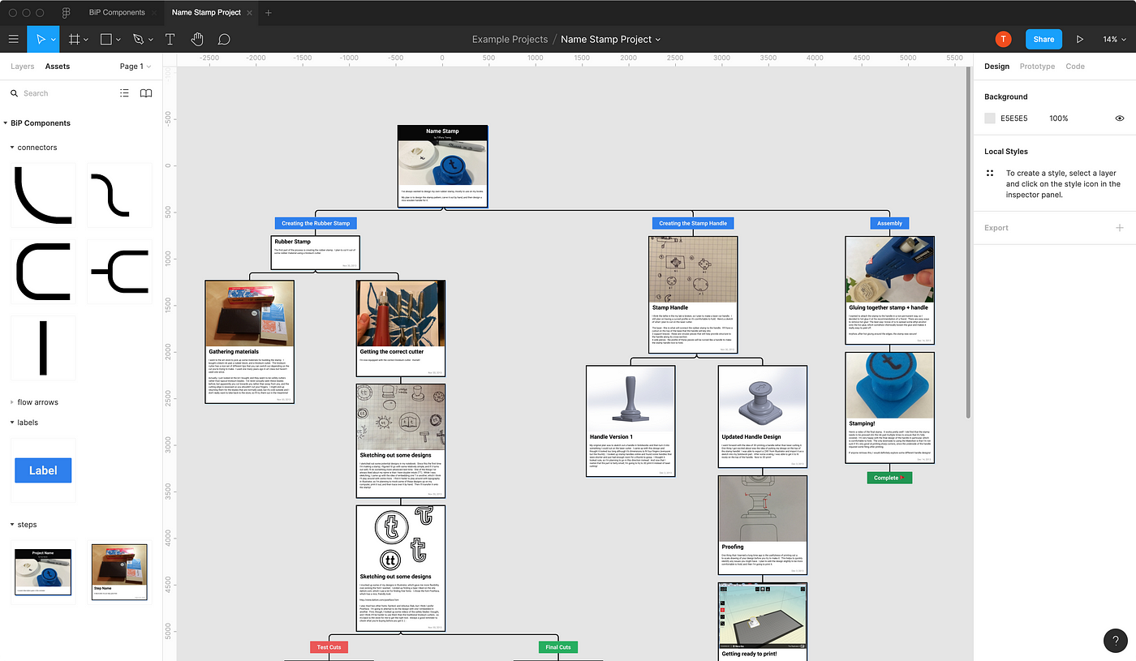
Task: Select the Frame tool
Action: point(73,38)
